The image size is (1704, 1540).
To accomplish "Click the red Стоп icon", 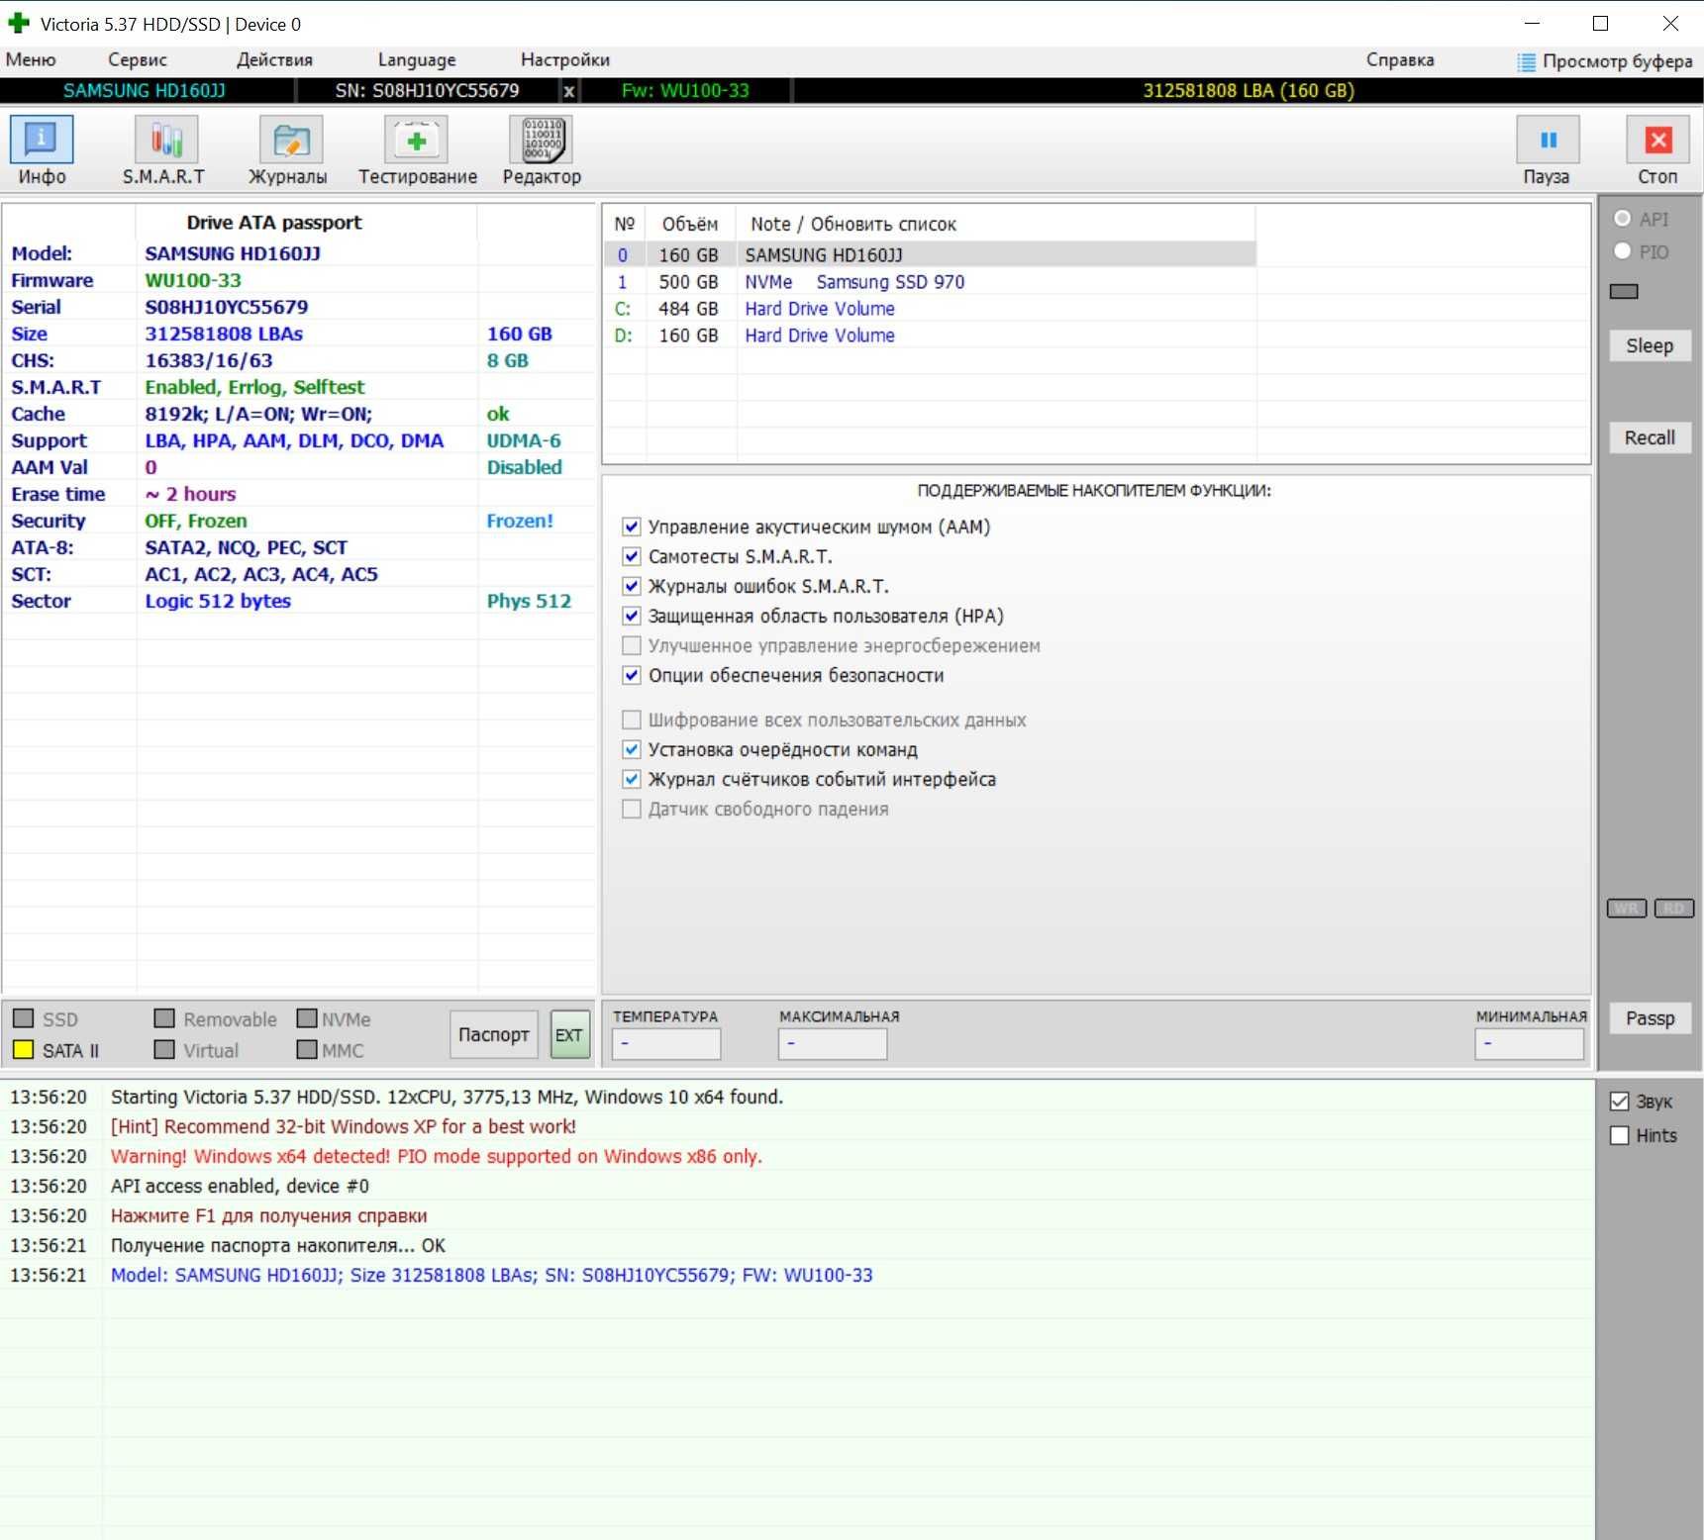I will 1658,140.
